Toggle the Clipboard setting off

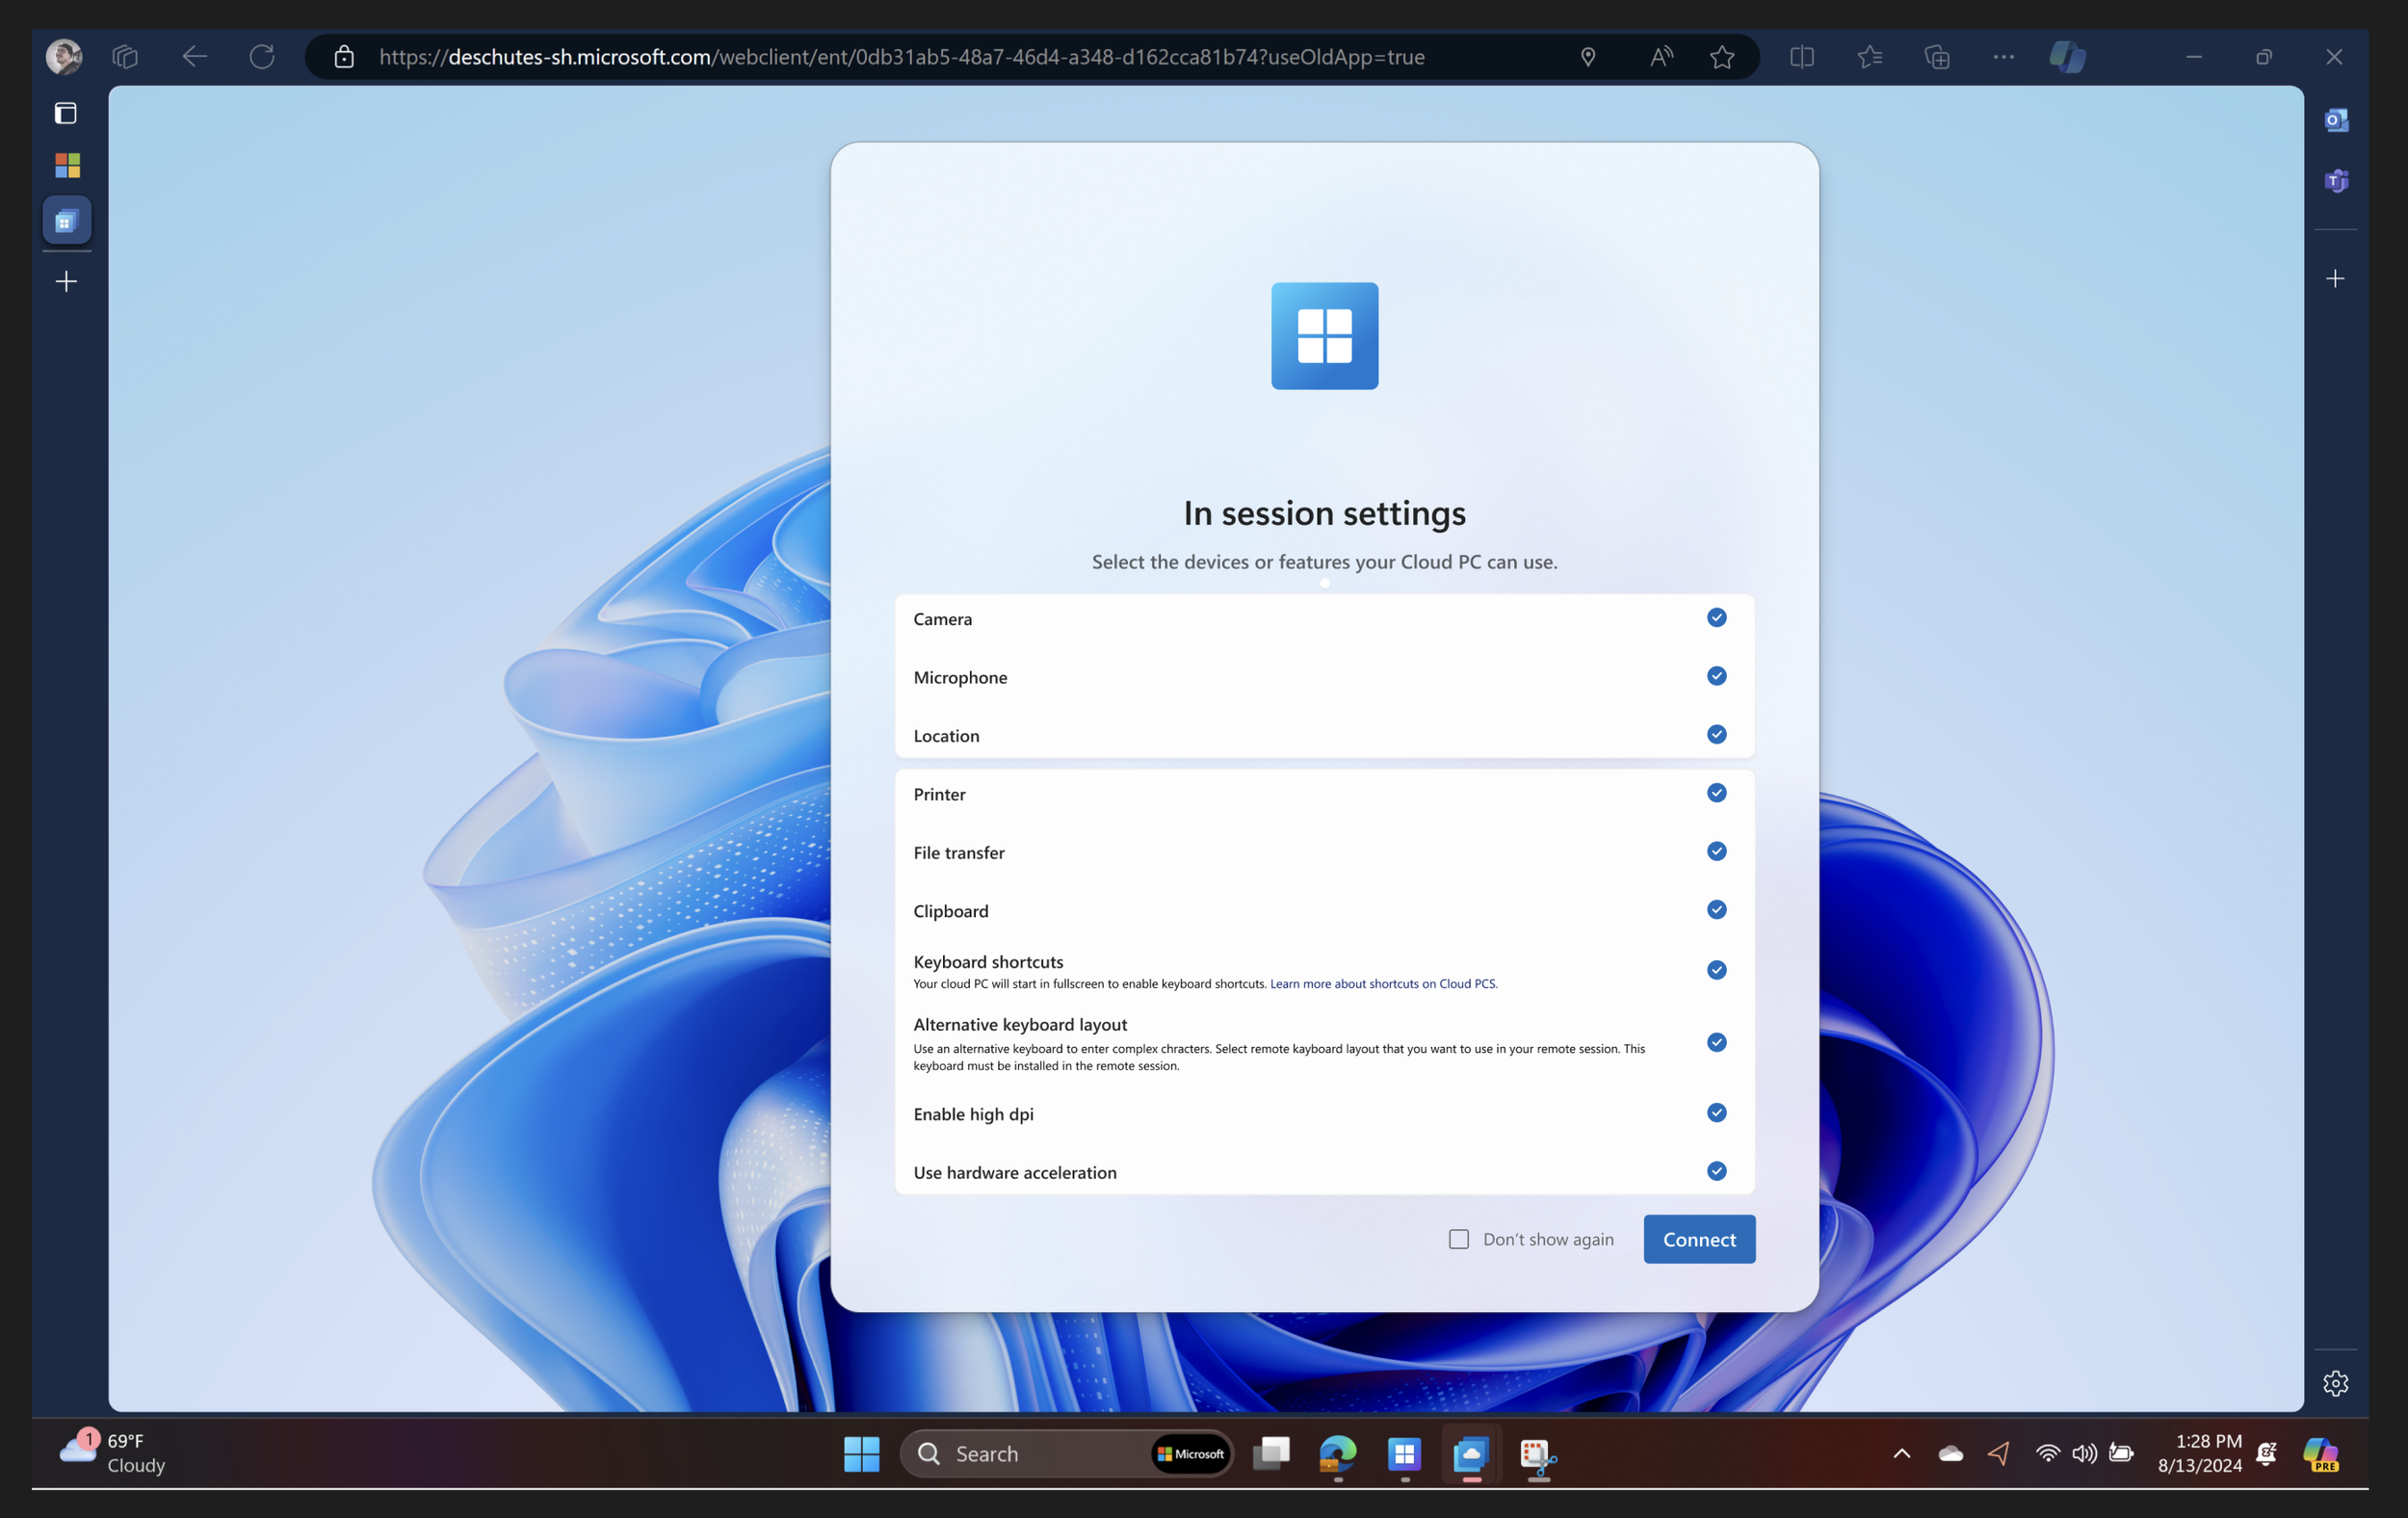(1716, 910)
